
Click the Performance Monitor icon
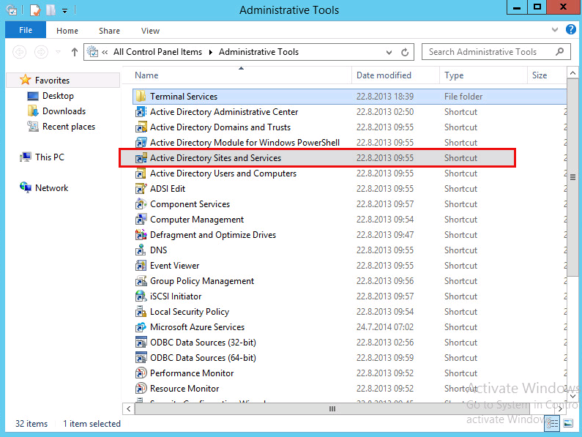point(141,373)
